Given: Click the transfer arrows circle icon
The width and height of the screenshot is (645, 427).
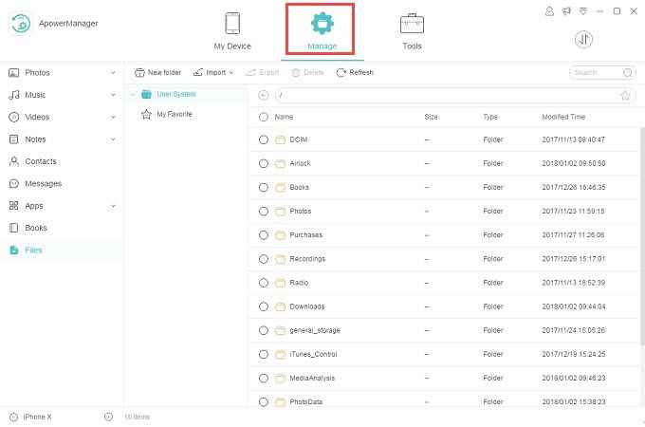Looking at the screenshot, I should 584,39.
